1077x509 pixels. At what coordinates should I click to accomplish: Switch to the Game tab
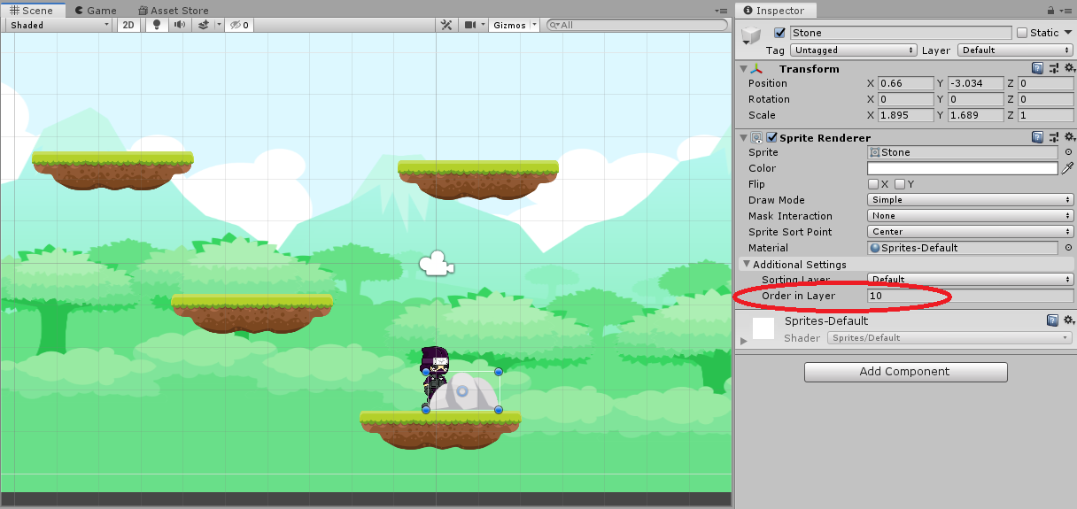[x=95, y=11]
